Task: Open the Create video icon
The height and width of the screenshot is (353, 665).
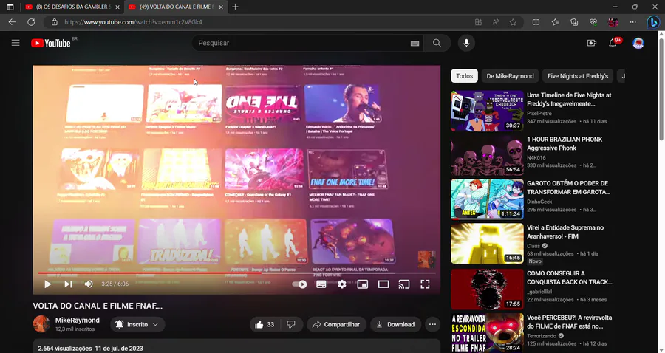Action: pyautogui.click(x=592, y=43)
